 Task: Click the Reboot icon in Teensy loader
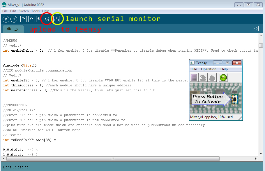212,78
